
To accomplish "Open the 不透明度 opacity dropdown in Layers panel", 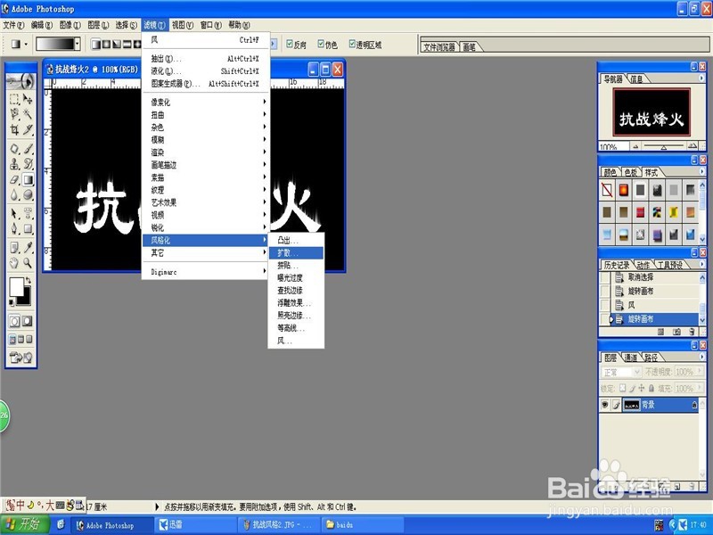I will (700, 370).
